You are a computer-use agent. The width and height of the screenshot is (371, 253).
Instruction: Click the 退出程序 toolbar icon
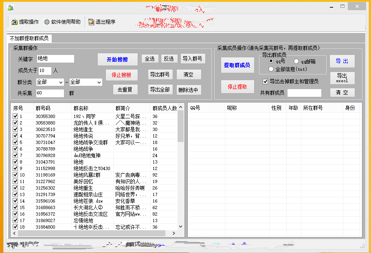(x=91, y=22)
